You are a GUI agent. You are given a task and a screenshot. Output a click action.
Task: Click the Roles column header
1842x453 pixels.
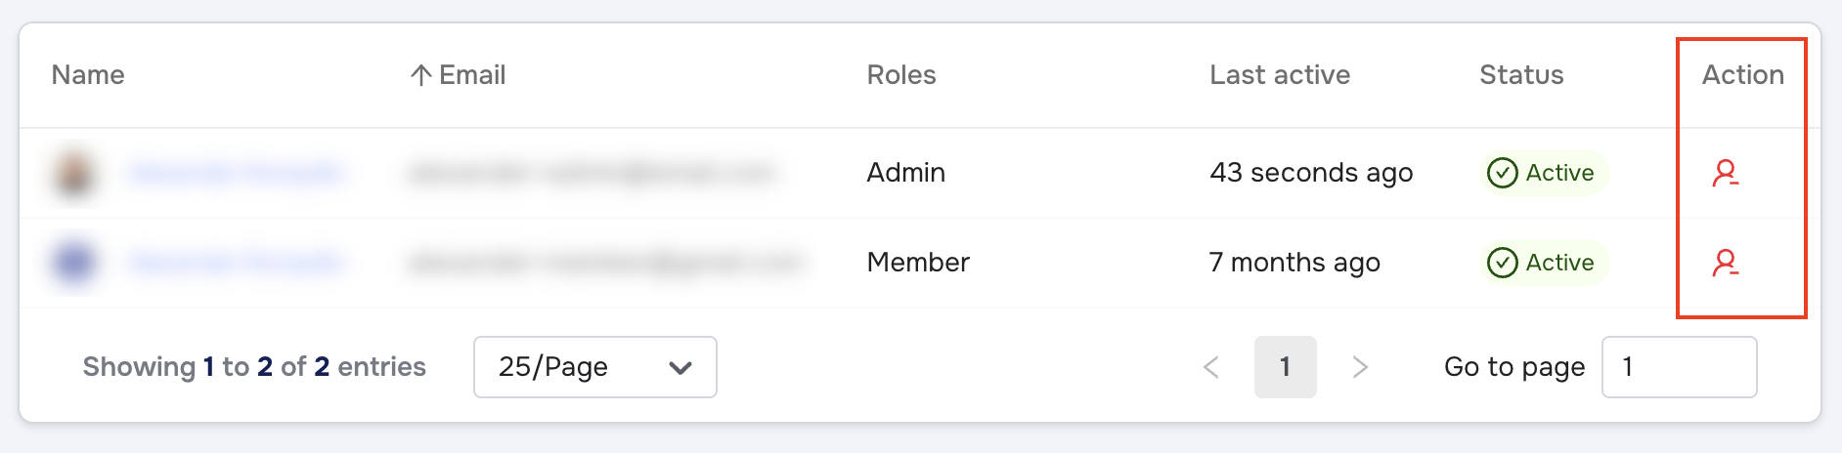[901, 75]
